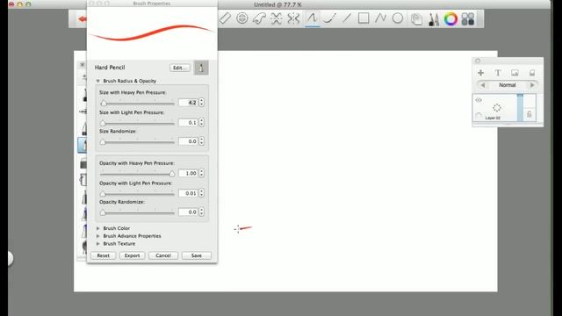
Task: Select the Predictive Stroke curve tool
Action: tap(329, 18)
